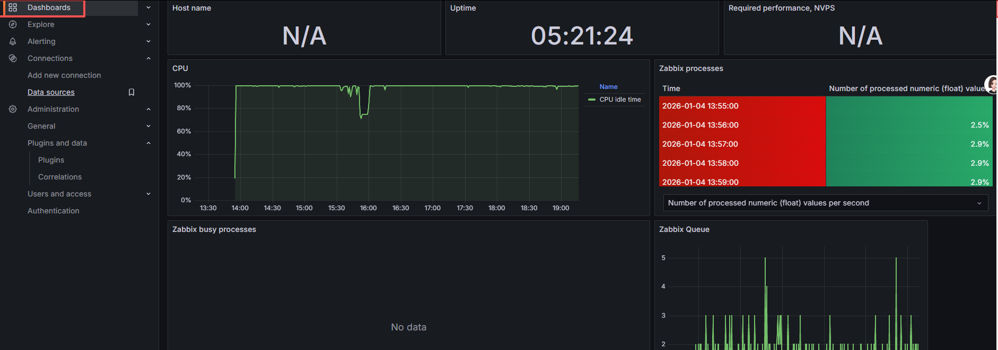
Task: Click the 2026-01-04 13:57:00 time cell
Action: point(742,144)
